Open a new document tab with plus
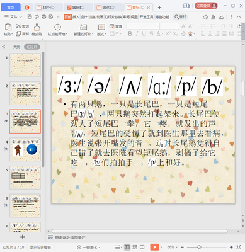Screen dimensions: 245x252 (159, 8)
